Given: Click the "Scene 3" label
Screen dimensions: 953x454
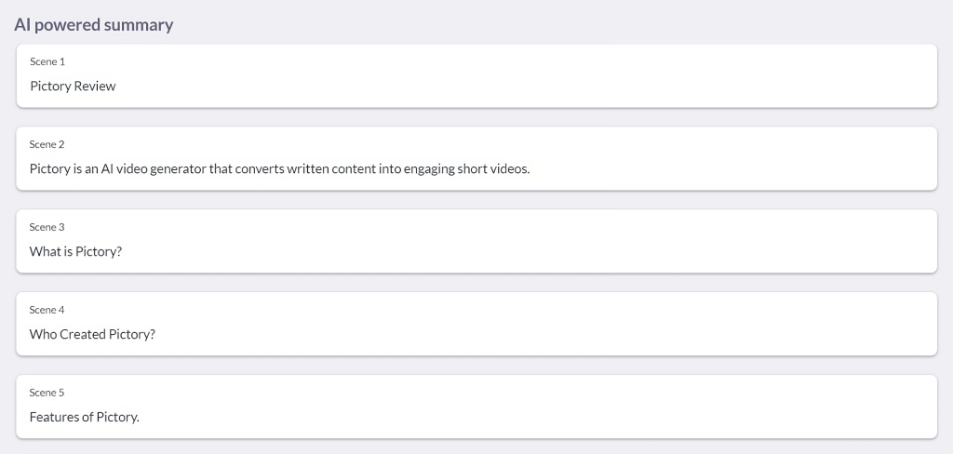Looking at the screenshot, I should [47, 227].
